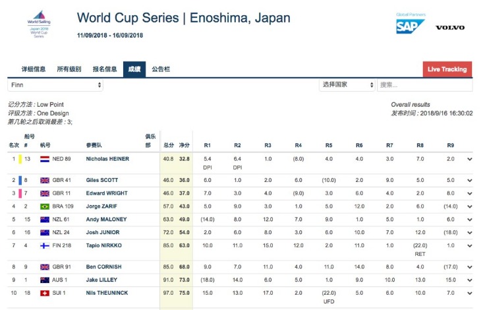485x310 pixels.
Task: Click the Brazil flag beside BRA 109
Action: coord(45,206)
